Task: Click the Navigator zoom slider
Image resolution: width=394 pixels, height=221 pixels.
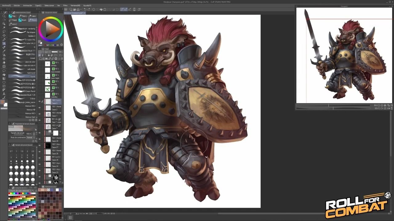Action: tap(334, 105)
